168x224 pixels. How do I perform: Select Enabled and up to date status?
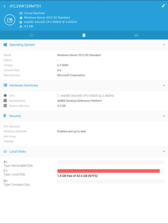[x=71, y=131]
